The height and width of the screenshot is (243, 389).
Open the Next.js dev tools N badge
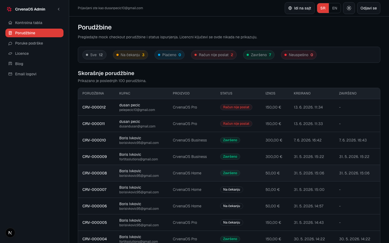click(10, 233)
